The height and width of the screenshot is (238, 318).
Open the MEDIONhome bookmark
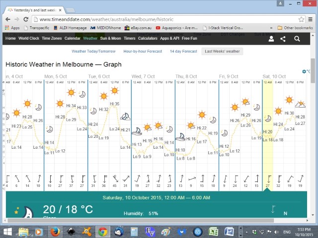pyautogui.click(x=105, y=28)
